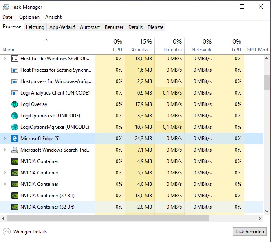
Task: Select the LogiOptions.exe (UNICODE) row
Action: click(x=132, y=116)
